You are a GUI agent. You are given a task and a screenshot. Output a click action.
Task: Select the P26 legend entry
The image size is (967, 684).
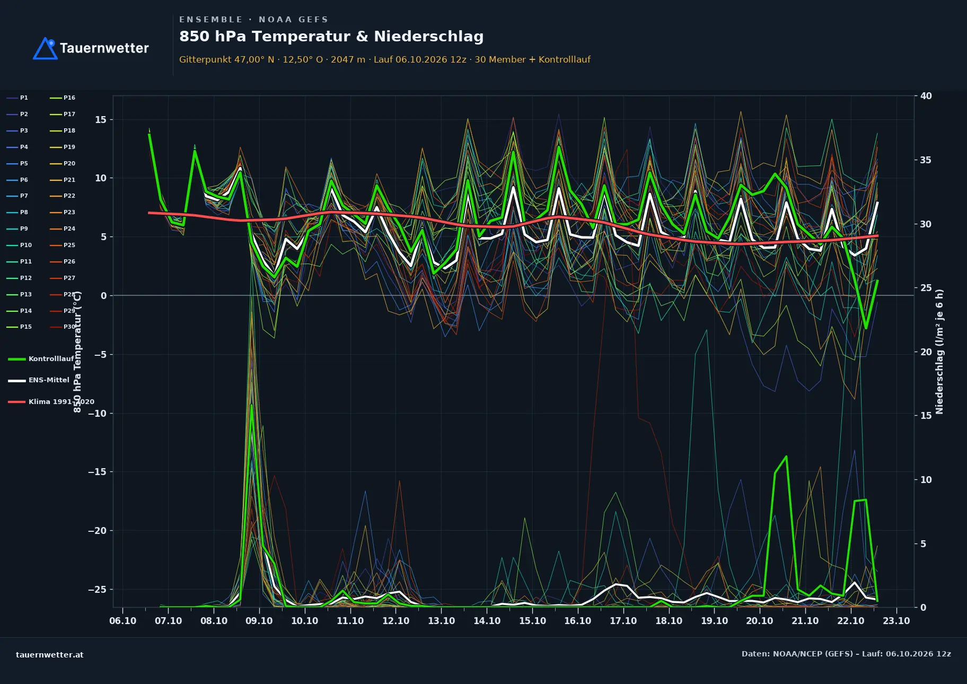[x=63, y=261]
